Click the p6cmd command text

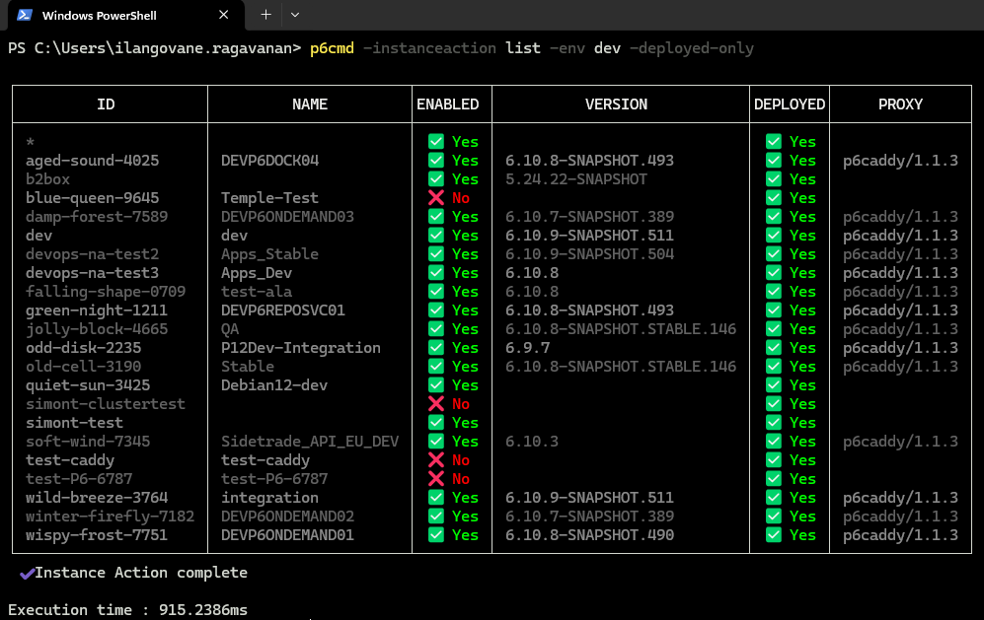pos(332,48)
